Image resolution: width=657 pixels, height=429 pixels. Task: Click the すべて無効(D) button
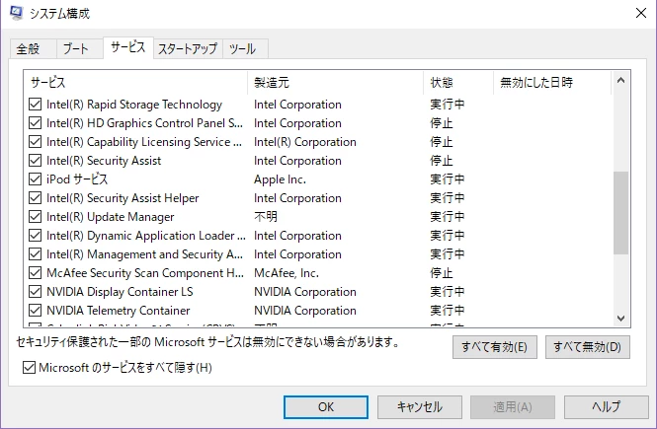click(x=588, y=347)
